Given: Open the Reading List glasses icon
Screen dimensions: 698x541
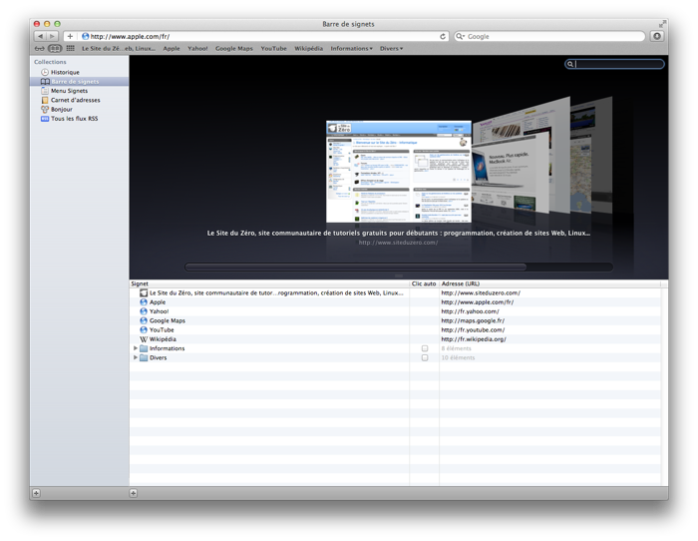Looking at the screenshot, I should 40,48.
